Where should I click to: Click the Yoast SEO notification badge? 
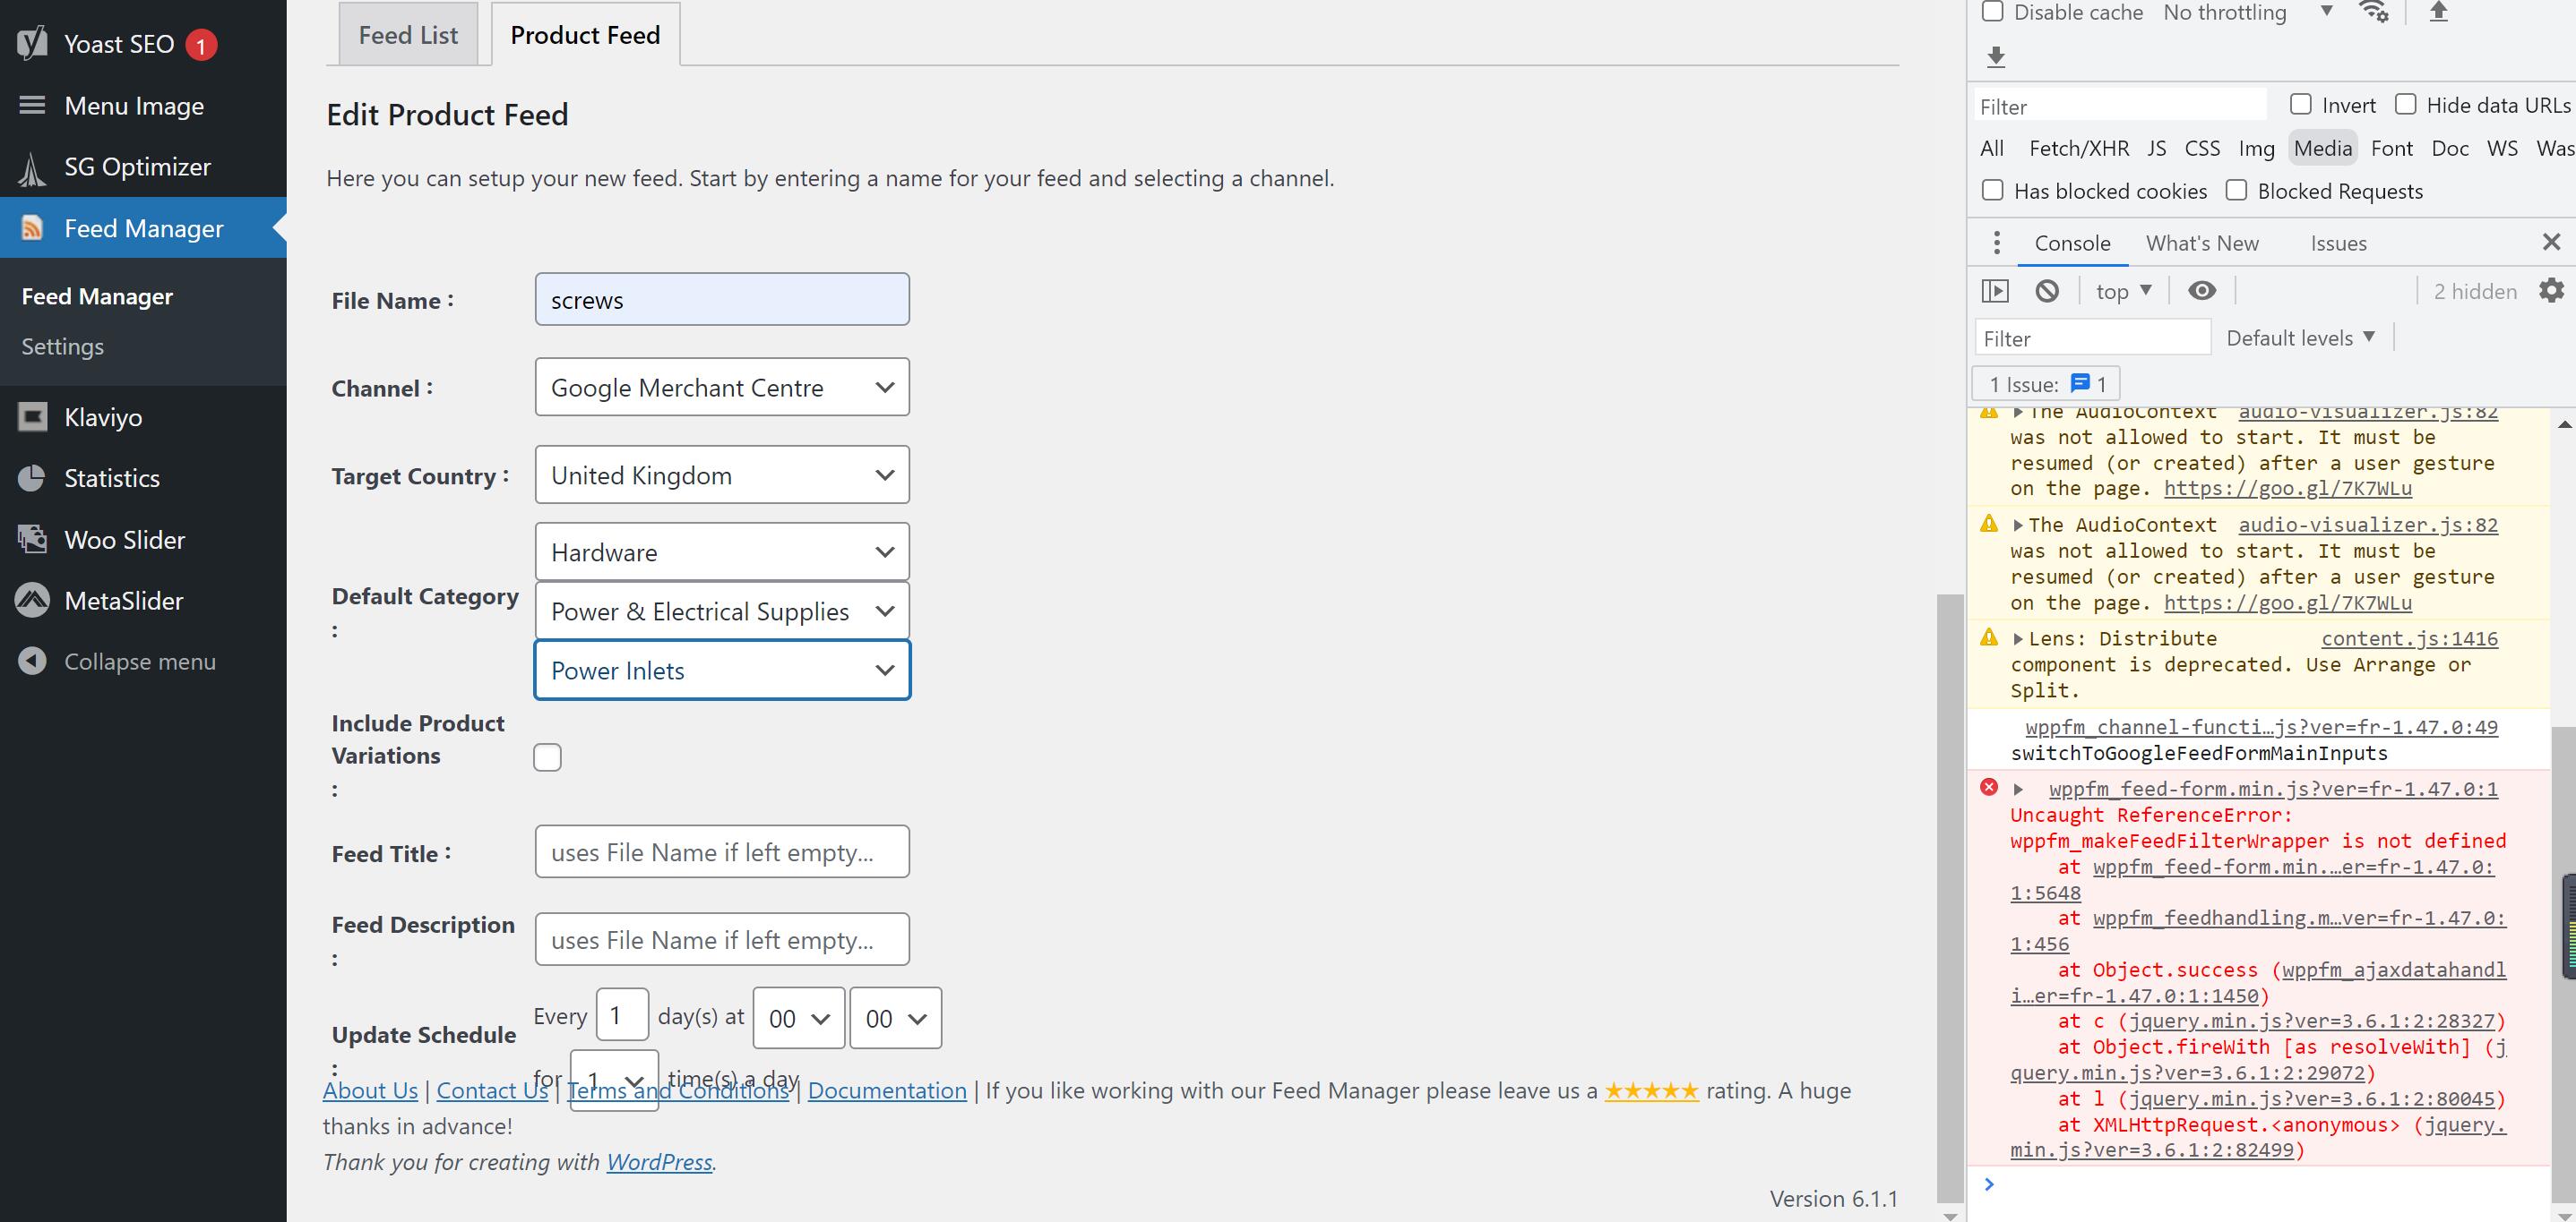pyautogui.click(x=201, y=45)
